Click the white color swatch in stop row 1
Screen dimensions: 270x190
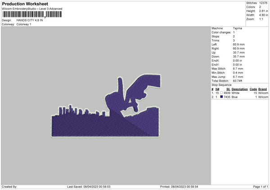coord(221,93)
